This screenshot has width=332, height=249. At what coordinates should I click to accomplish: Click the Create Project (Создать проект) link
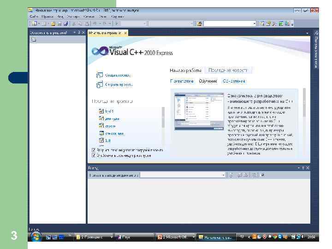pos(118,75)
